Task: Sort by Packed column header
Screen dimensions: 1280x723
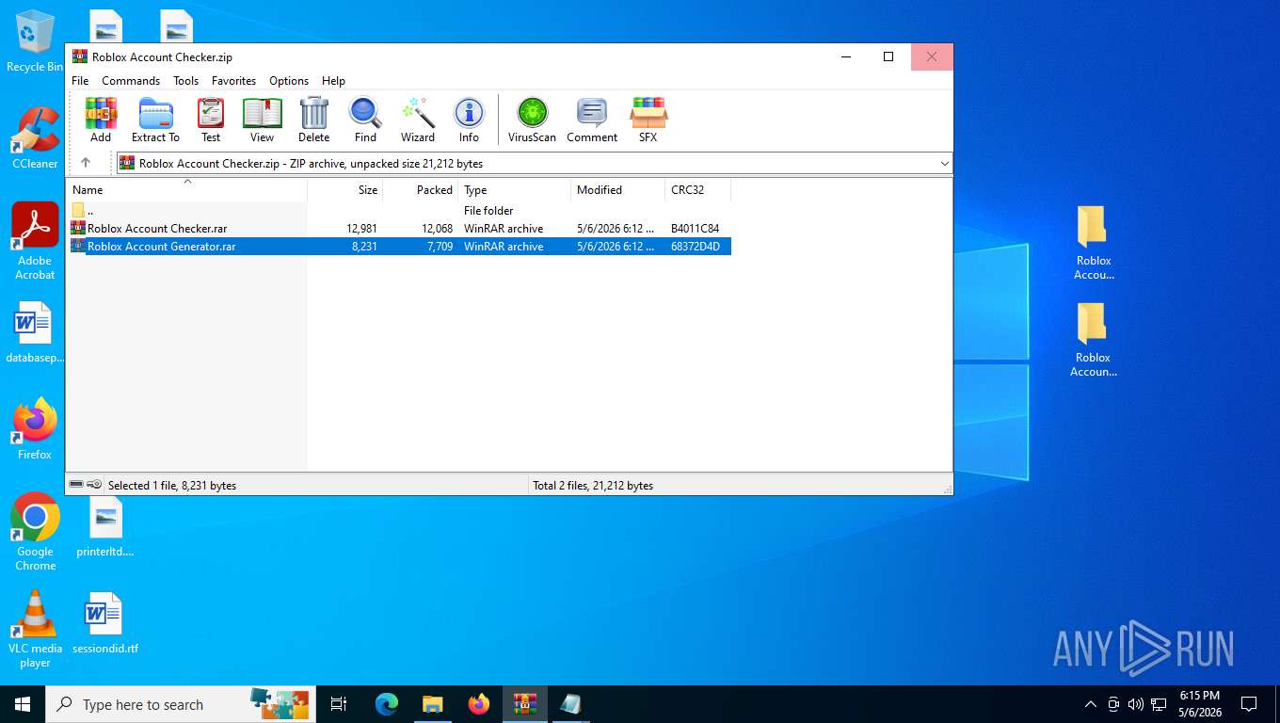Action: point(420,189)
